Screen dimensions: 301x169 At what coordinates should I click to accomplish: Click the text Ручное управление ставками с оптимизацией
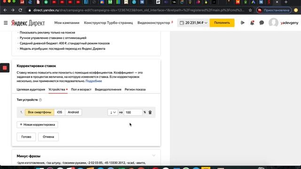tap(53, 38)
